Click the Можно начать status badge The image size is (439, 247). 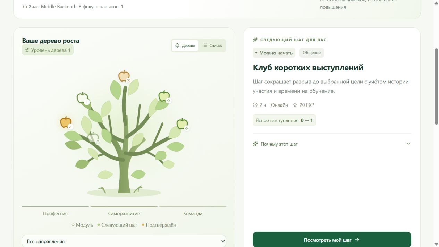(274, 53)
